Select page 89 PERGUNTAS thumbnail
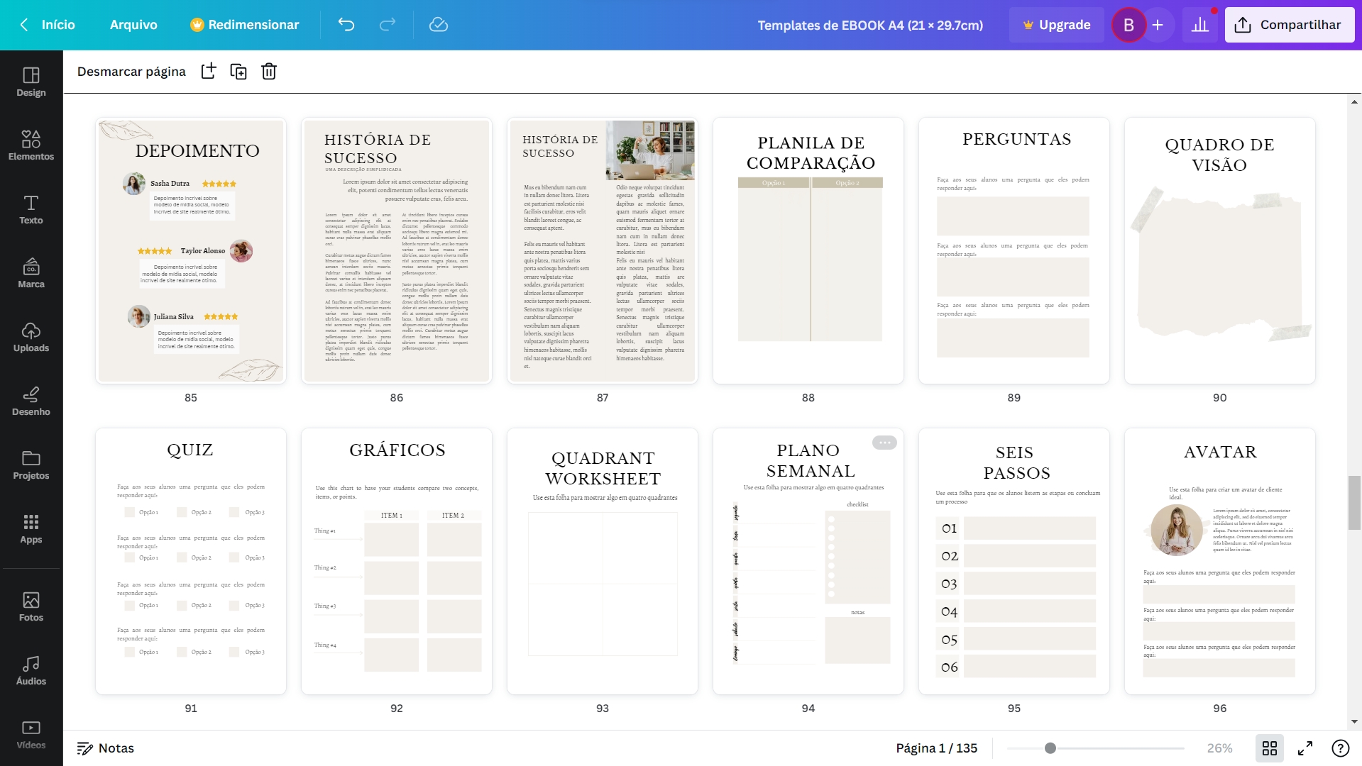 [1014, 251]
